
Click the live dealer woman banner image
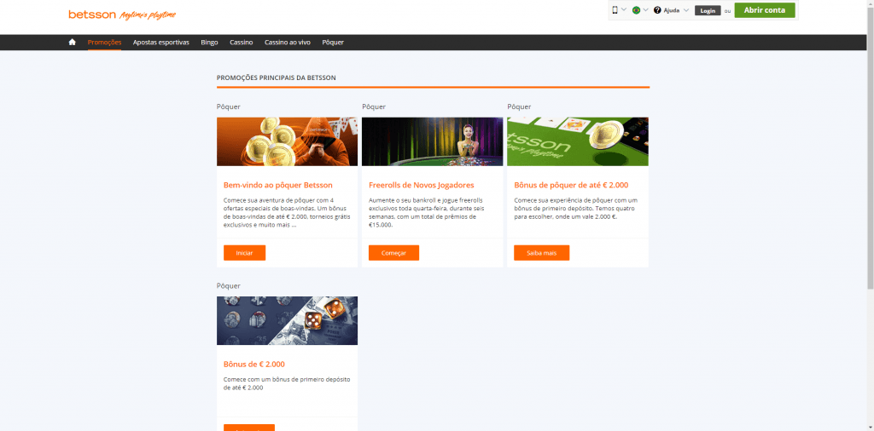coord(432,141)
